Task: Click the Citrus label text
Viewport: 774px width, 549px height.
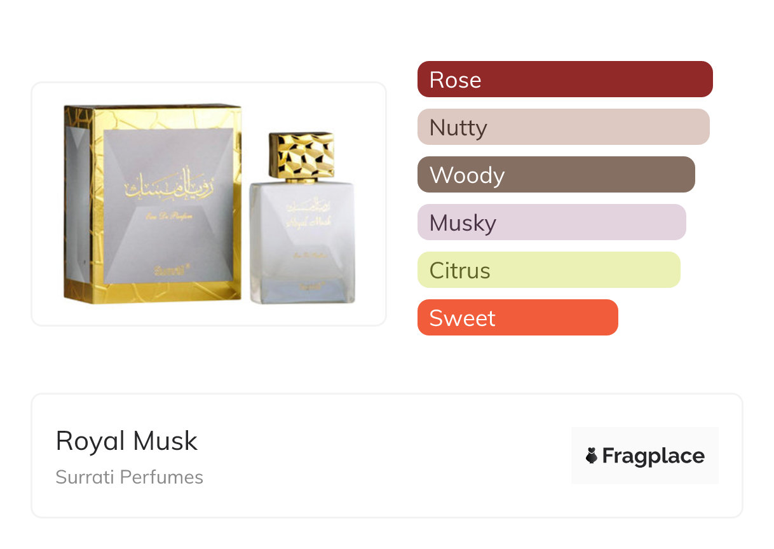Action: tap(460, 271)
